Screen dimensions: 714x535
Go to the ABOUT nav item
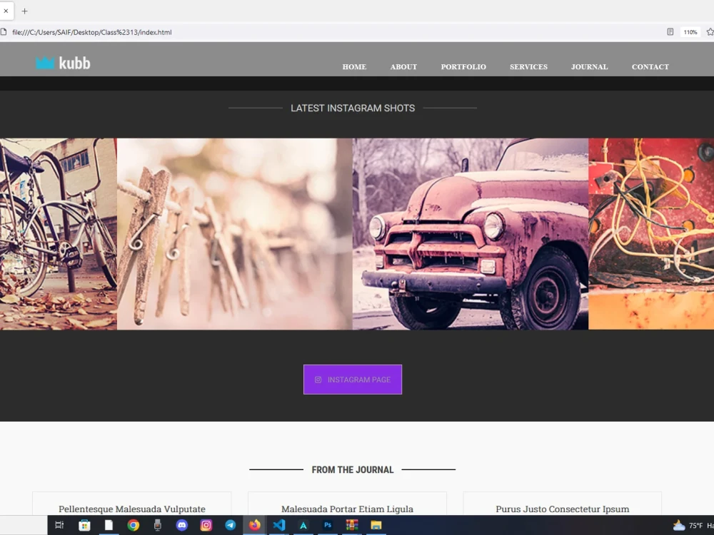[x=403, y=67]
